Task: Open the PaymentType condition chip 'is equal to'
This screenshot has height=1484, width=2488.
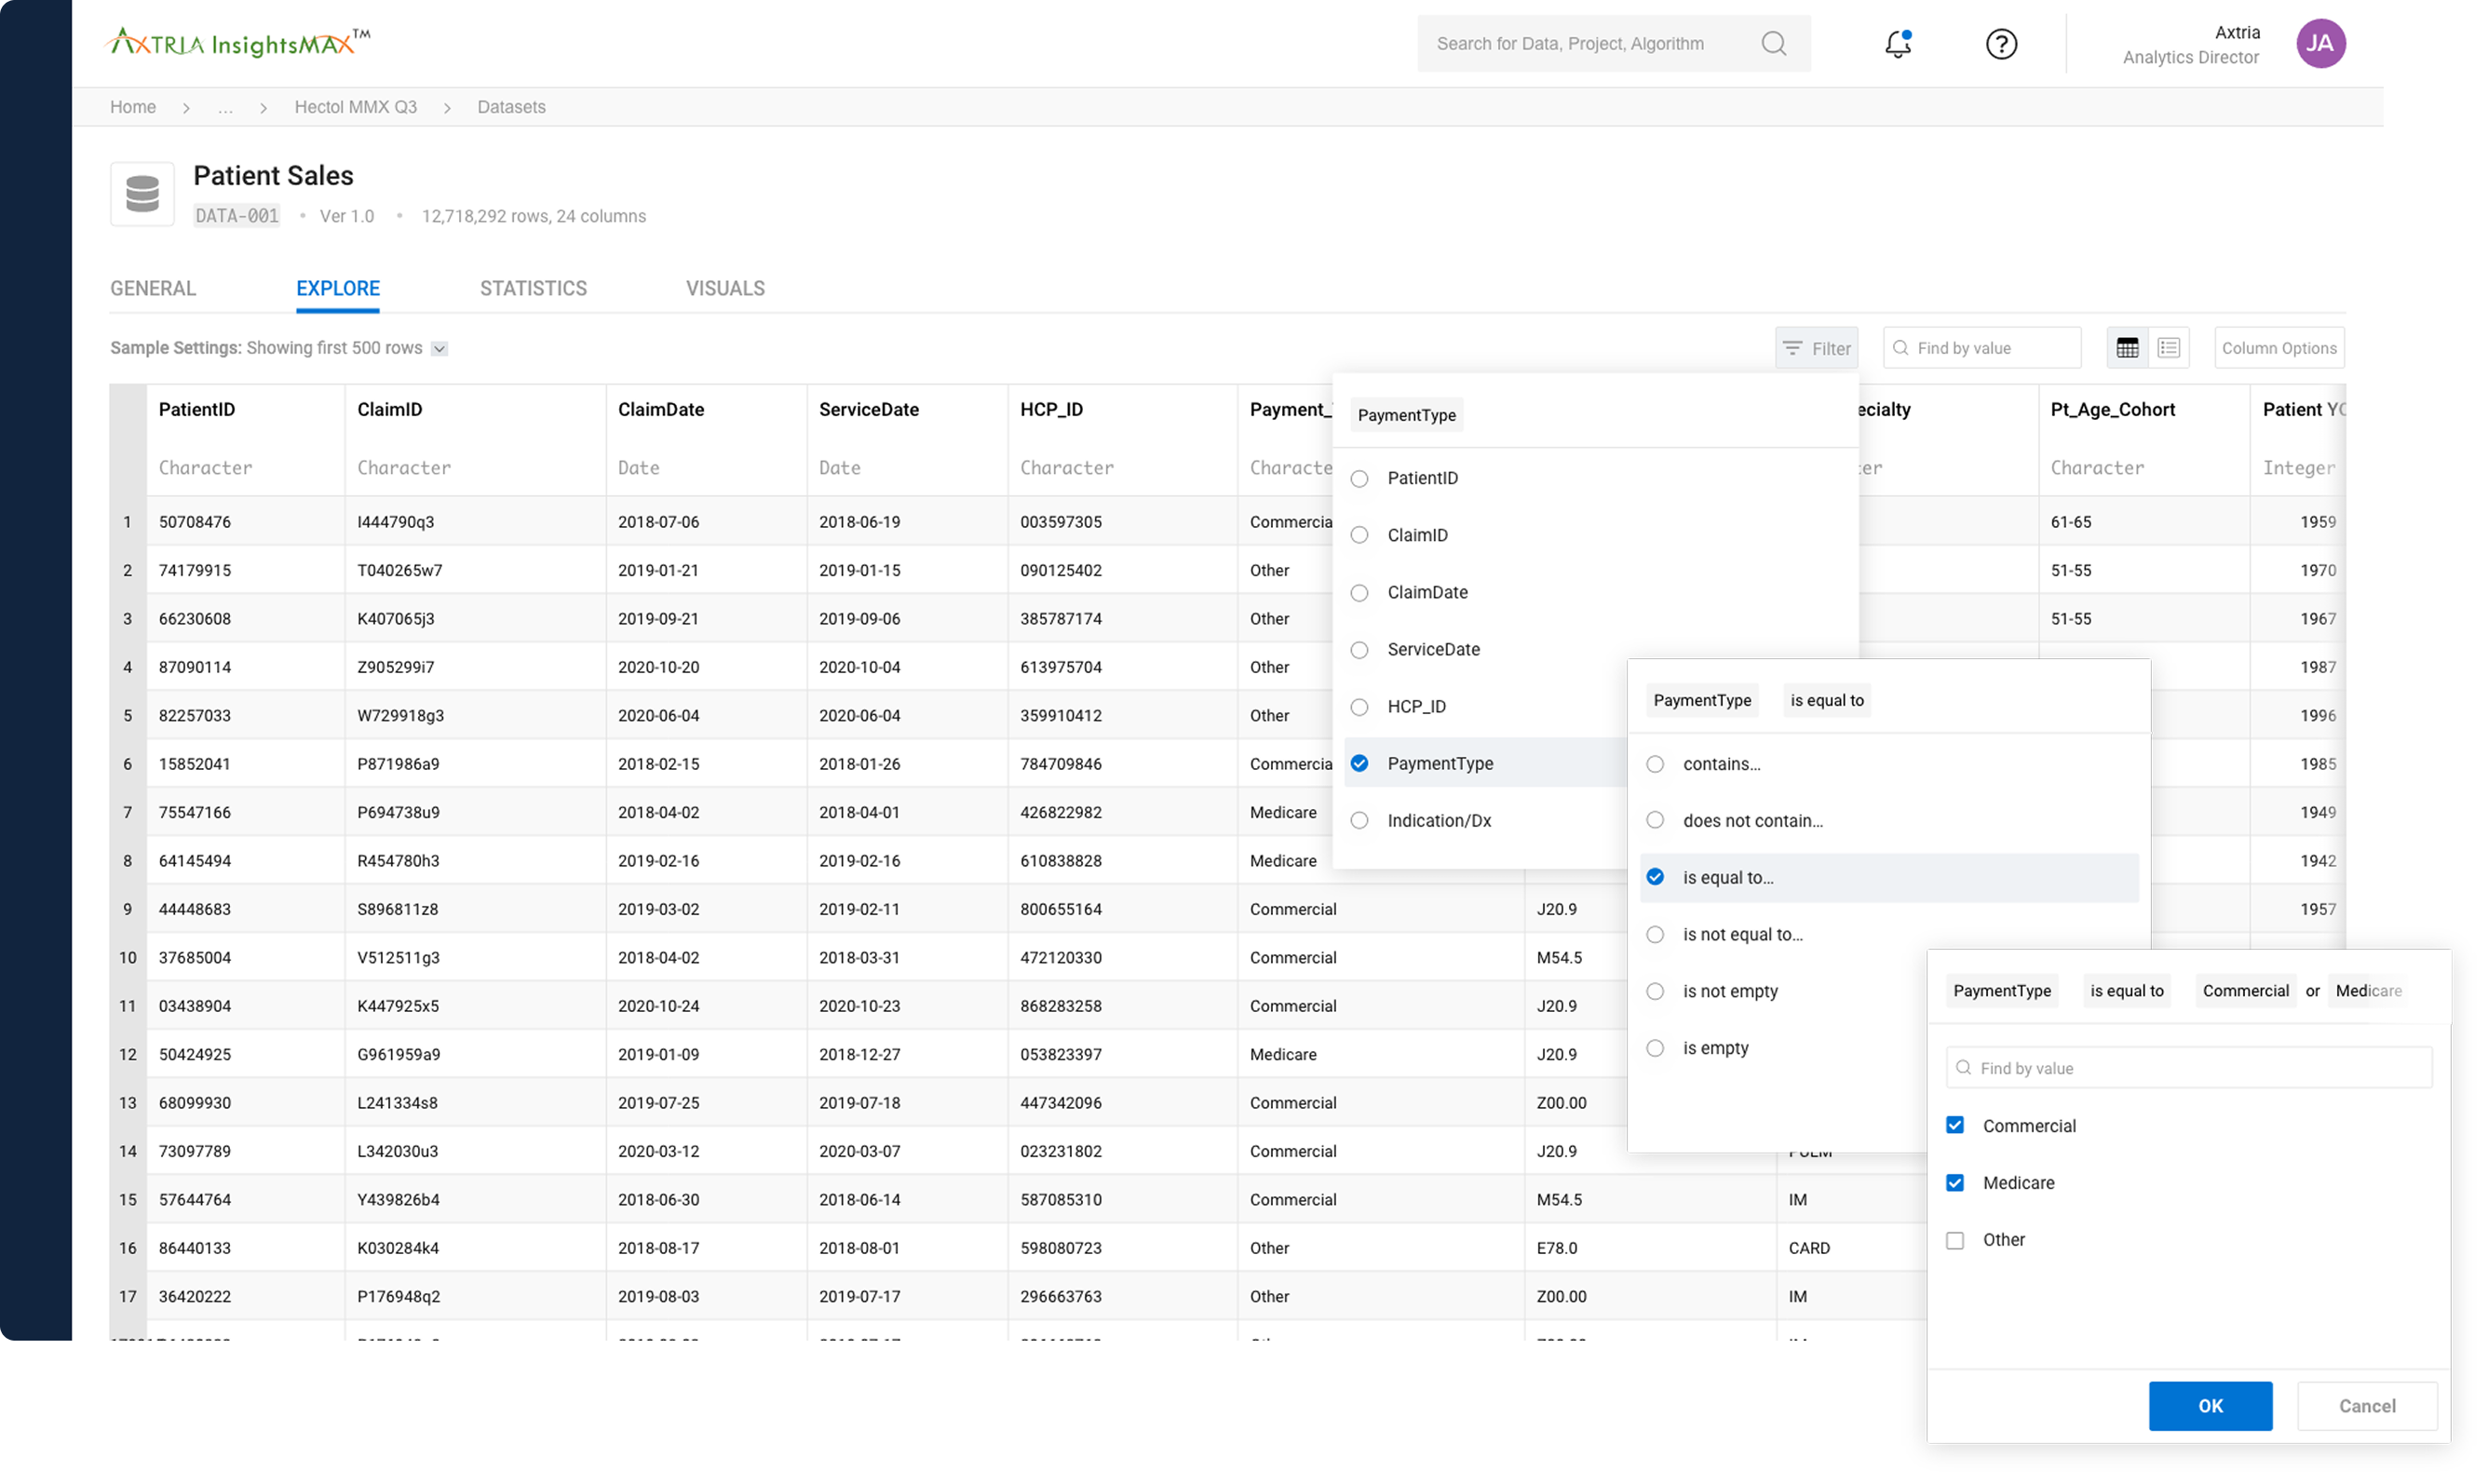Action: coord(1827,700)
